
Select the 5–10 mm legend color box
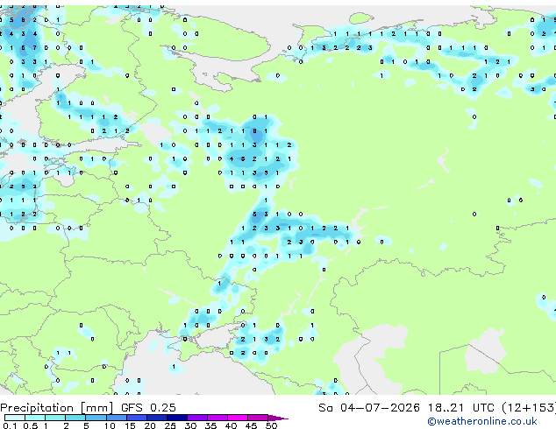(x=96, y=418)
